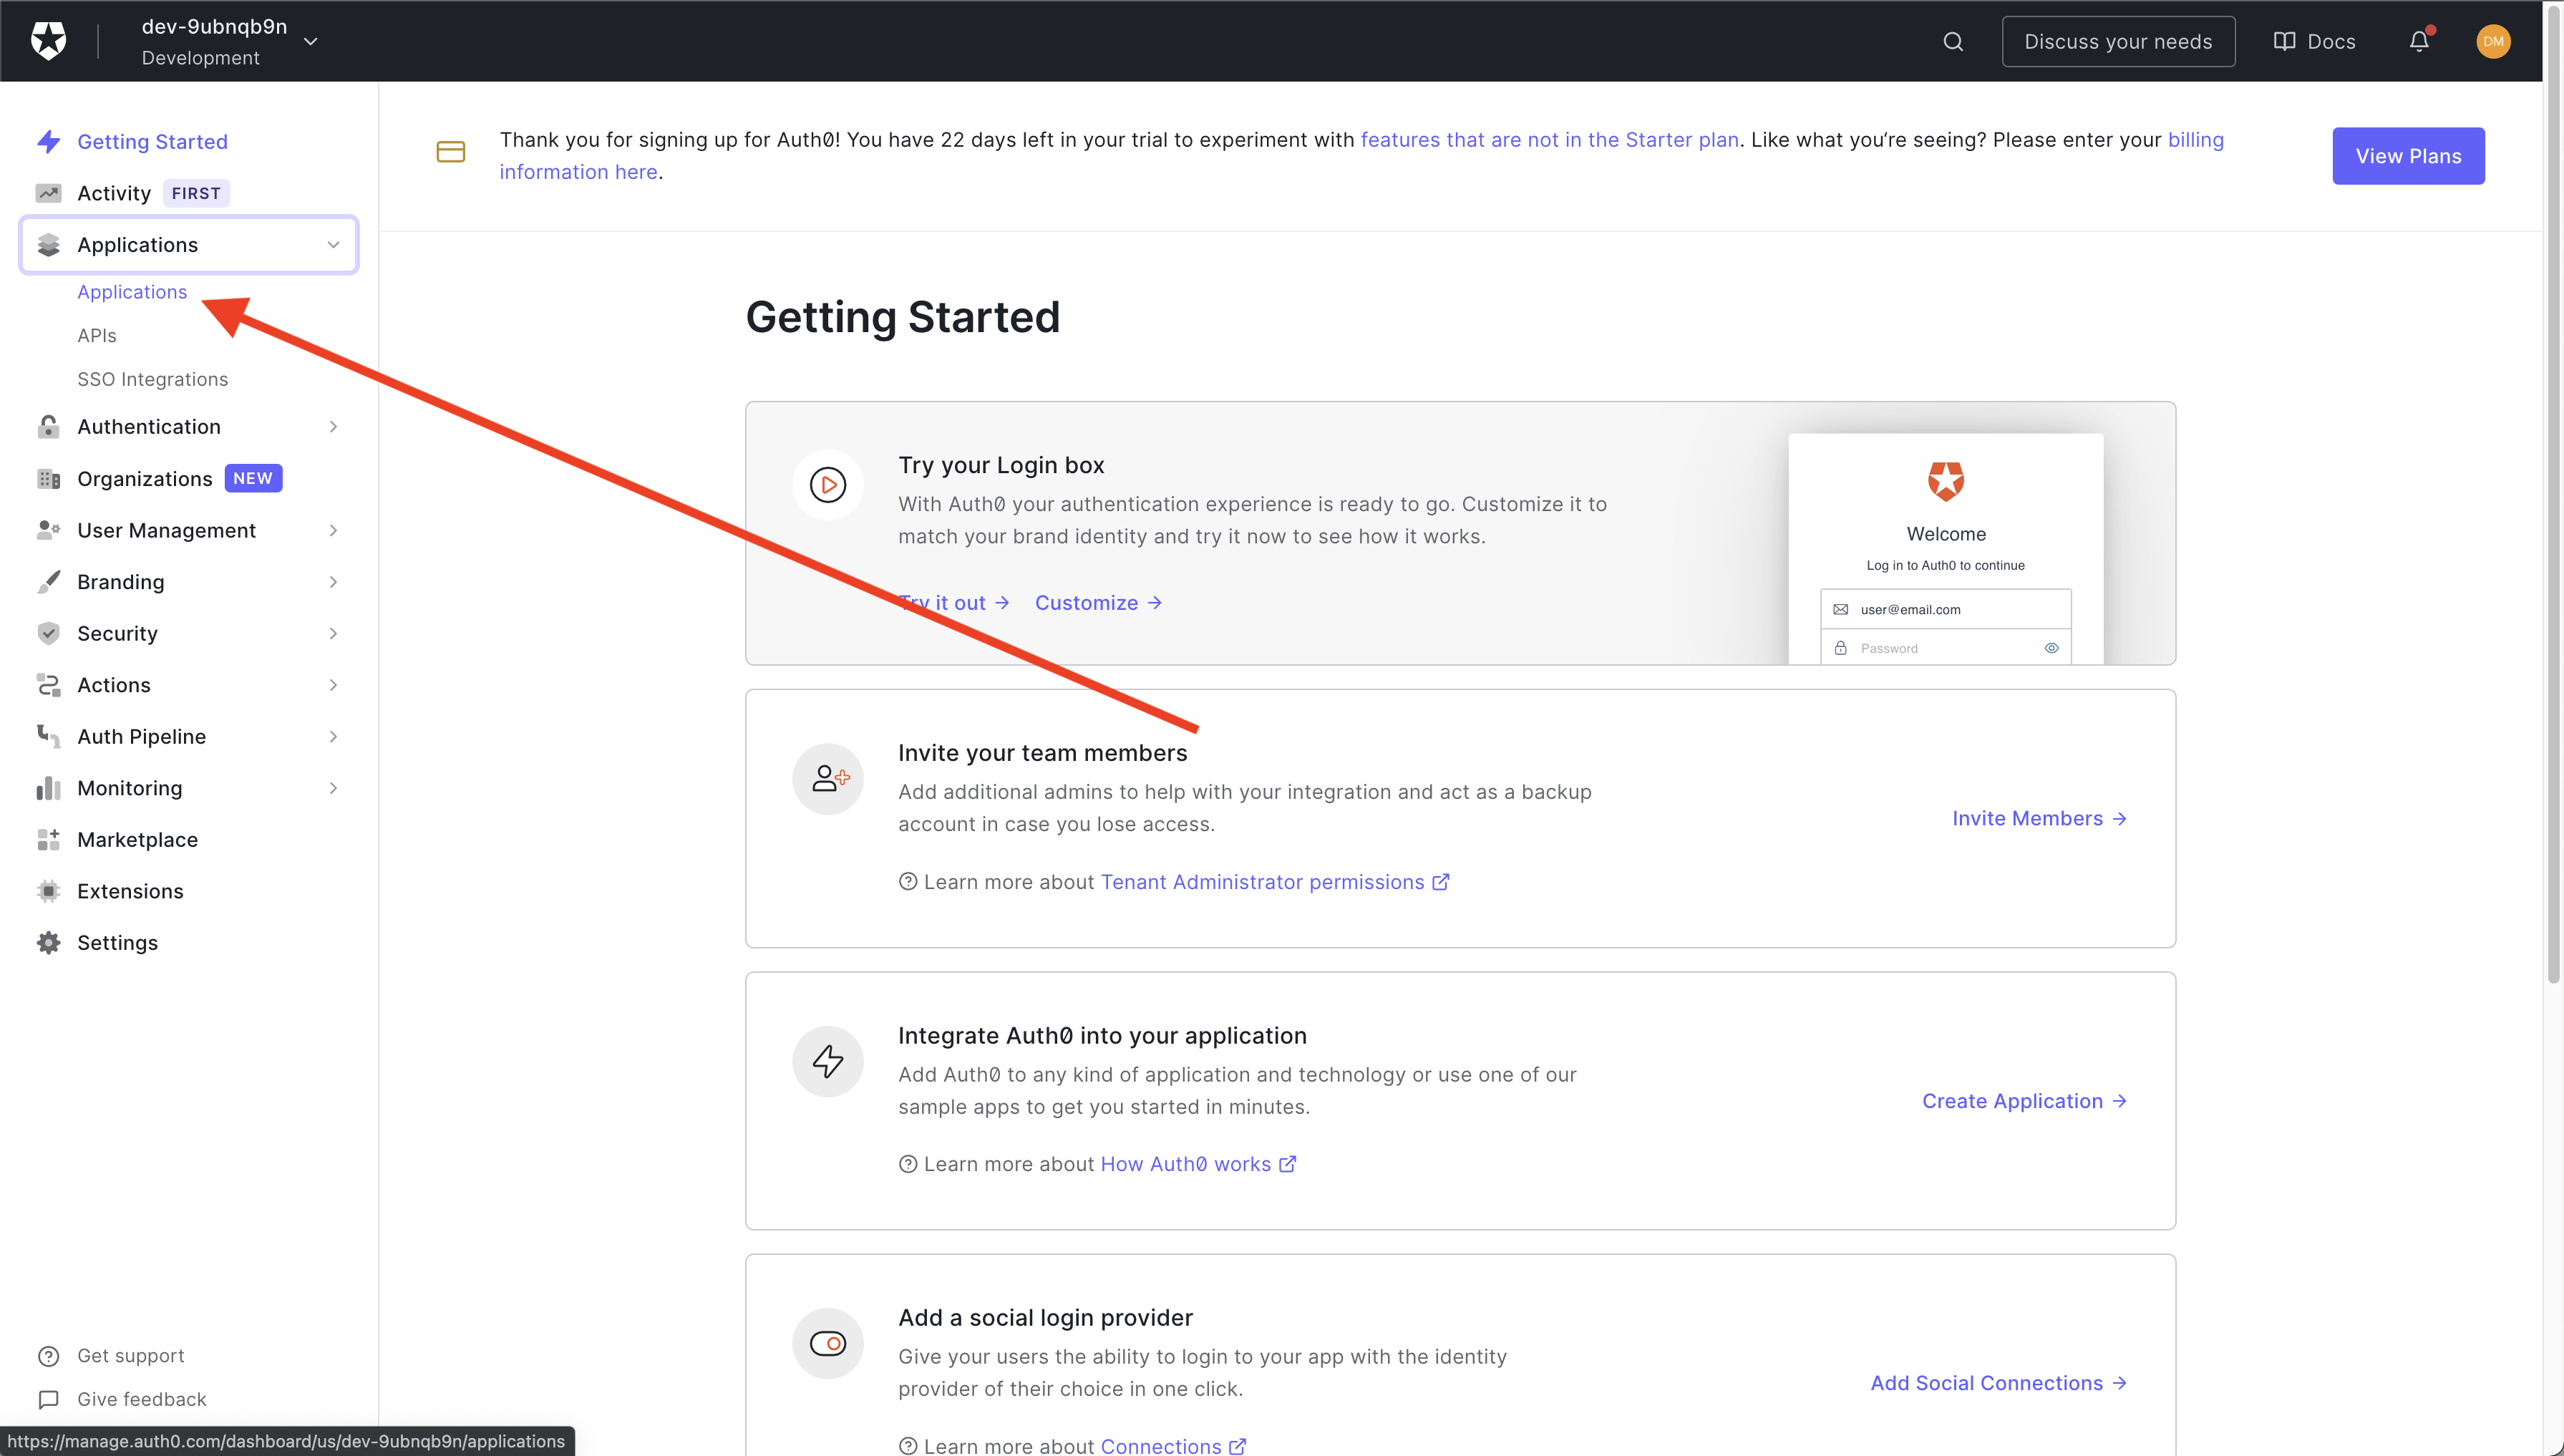Viewport: 2564px width, 1456px height.
Task: Open the notifications bell icon
Action: pyautogui.click(x=2418, y=41)
